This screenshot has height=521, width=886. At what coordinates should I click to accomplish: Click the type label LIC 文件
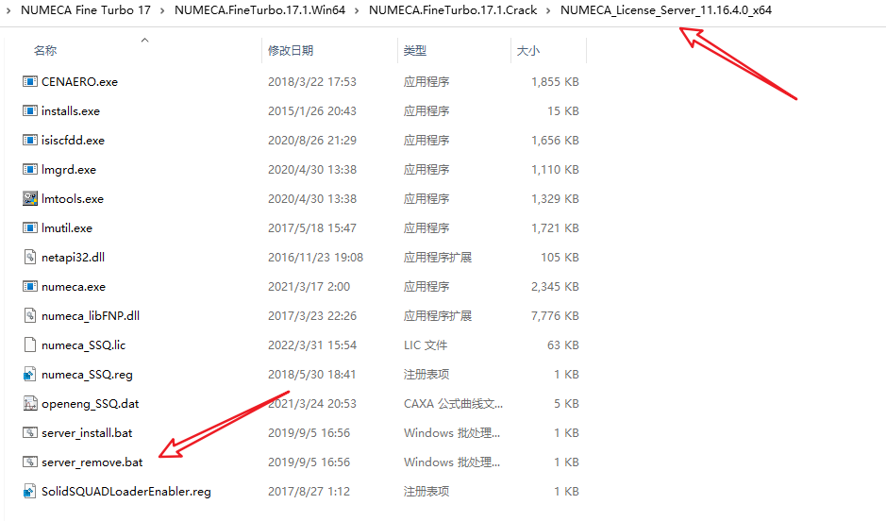pyautogui.click(x=426, y=345)
